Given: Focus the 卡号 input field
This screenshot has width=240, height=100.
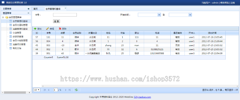Looking at the screenshot, I should 65,15.
